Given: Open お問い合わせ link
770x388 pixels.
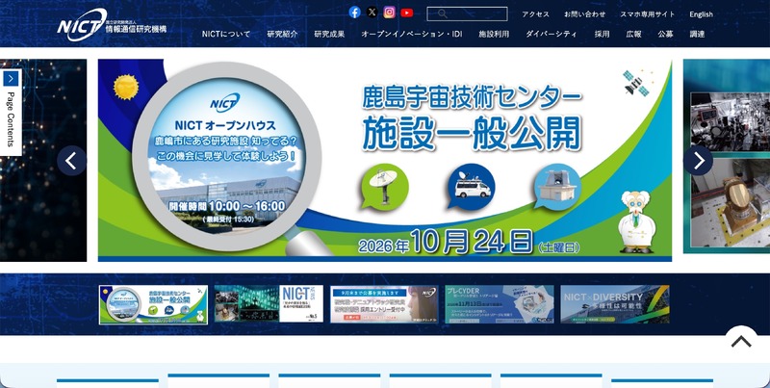Looking at the screenshot, I should [584, 14].
